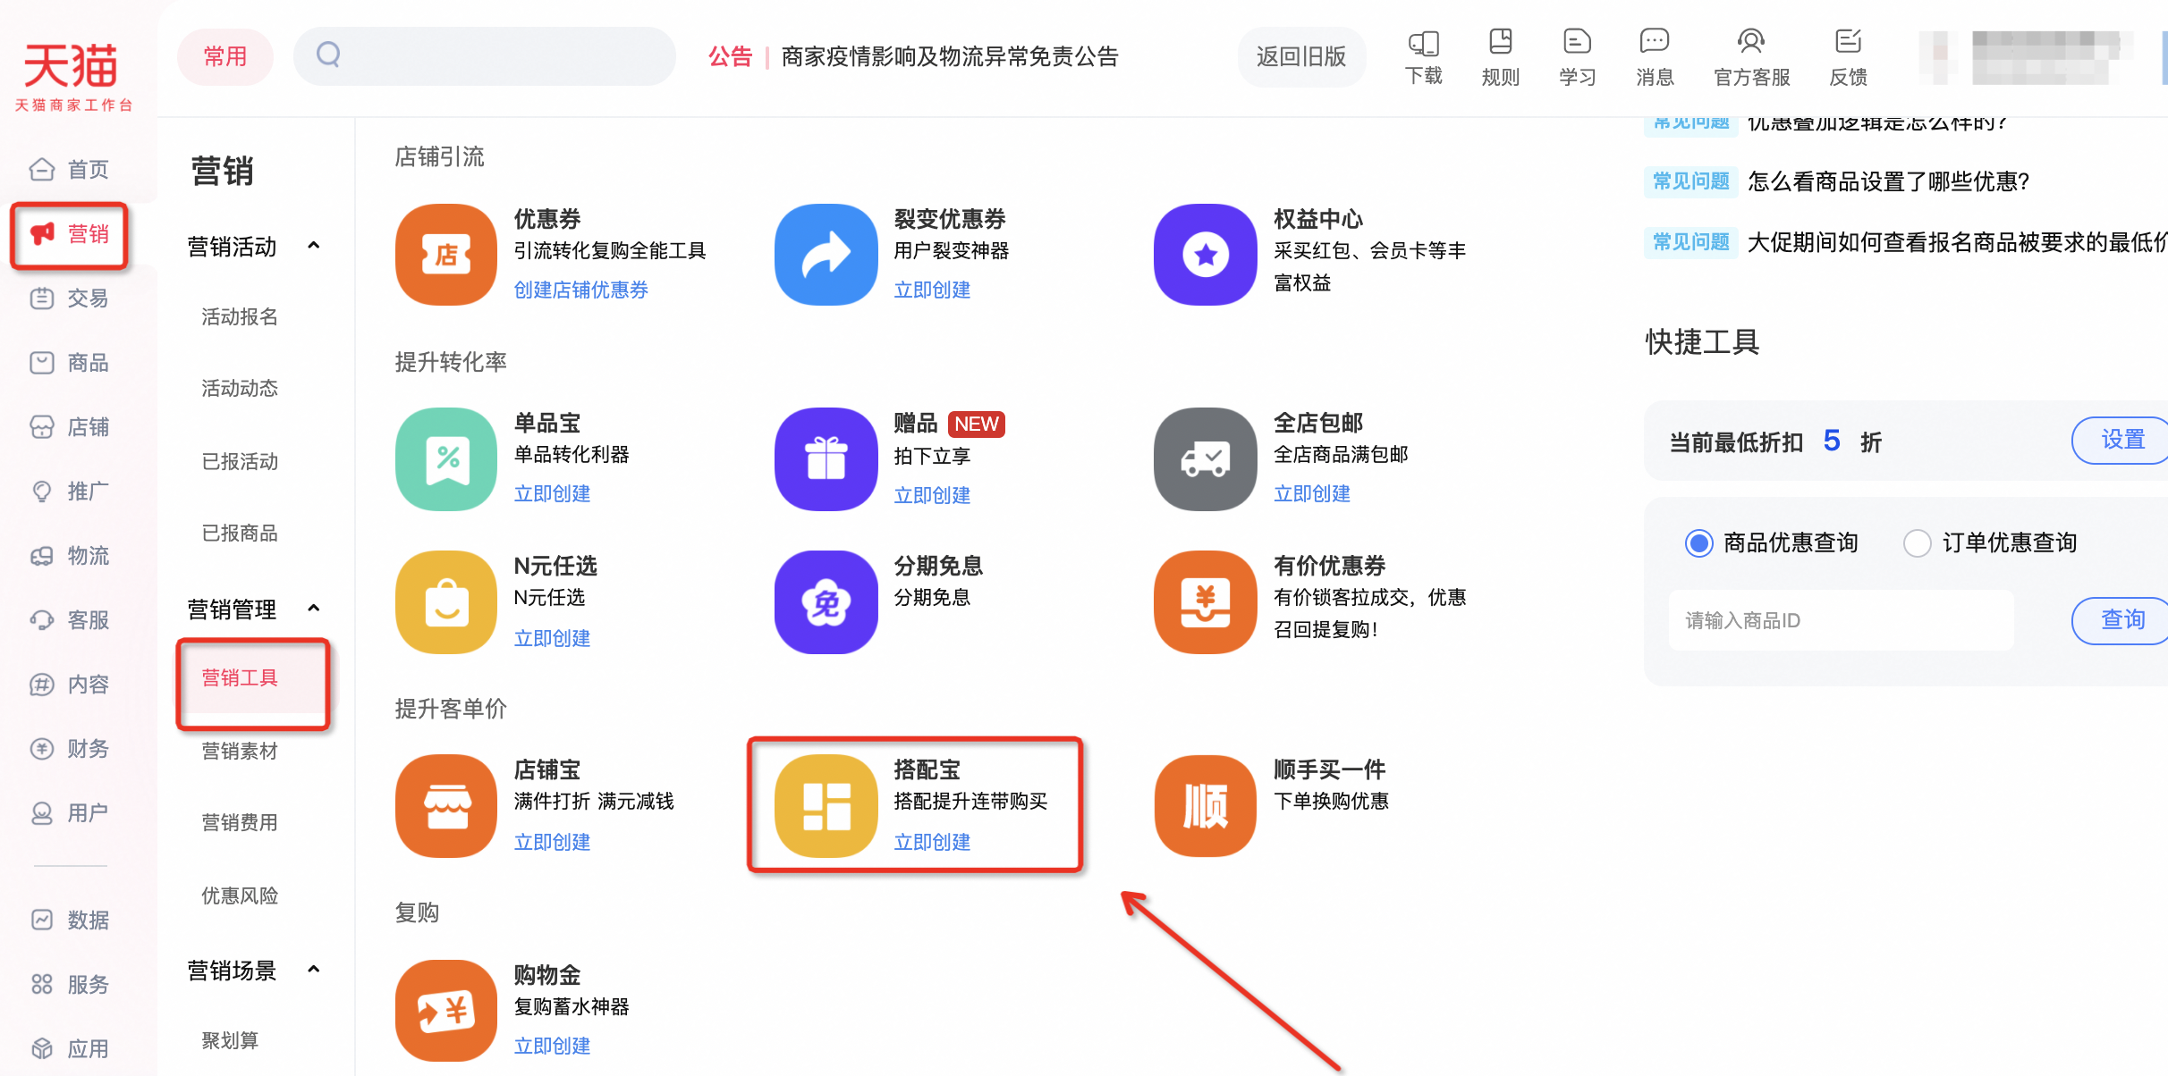2168x1076 pixels.
Task: Open 已报活动 submenu item
Action: click(240, 461)
